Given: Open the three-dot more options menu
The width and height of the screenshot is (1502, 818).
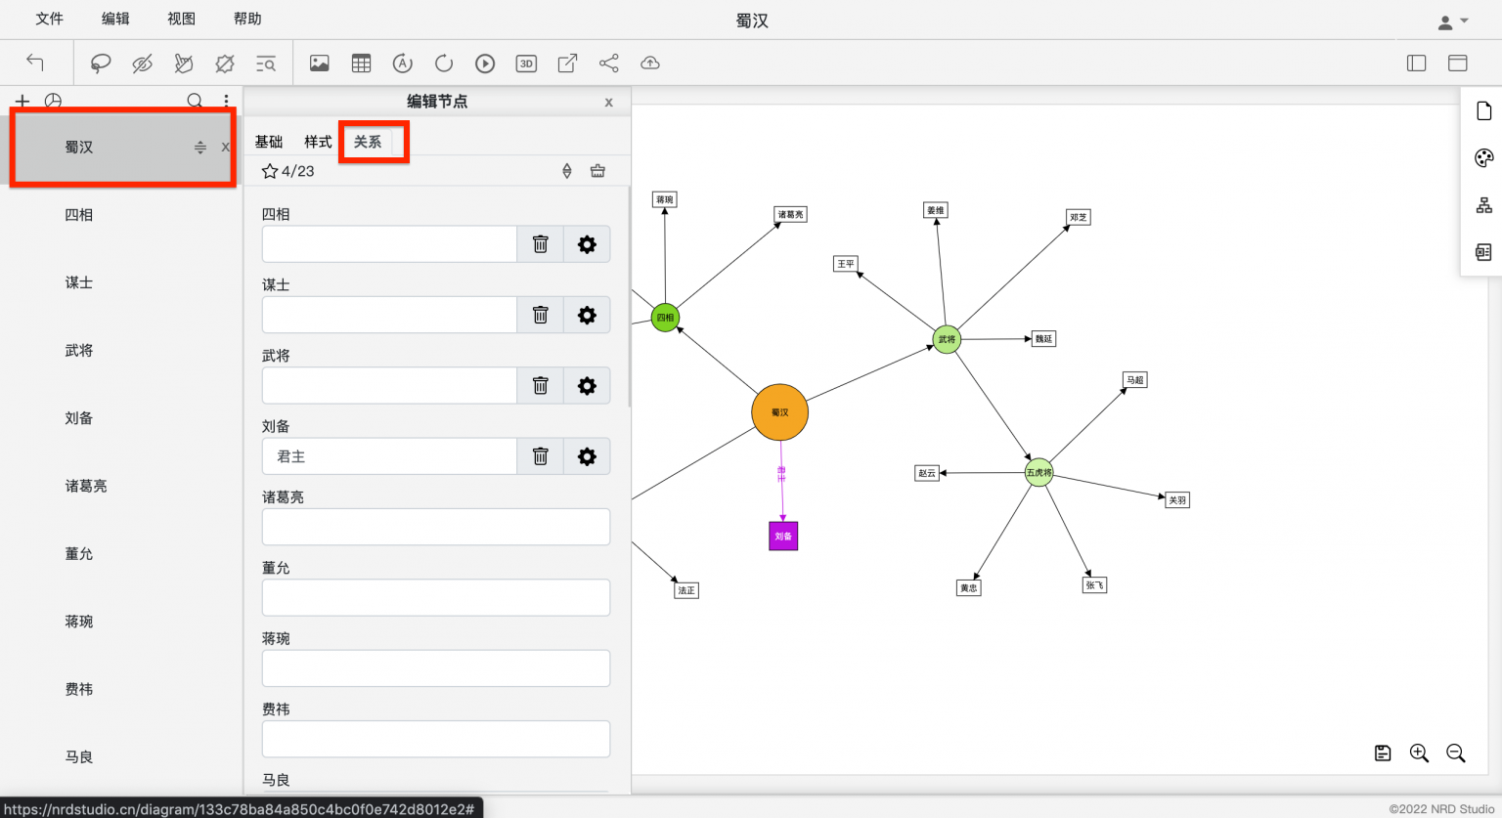Looking at the screenshot, I should pyautogui.click(x=226, y=101).
